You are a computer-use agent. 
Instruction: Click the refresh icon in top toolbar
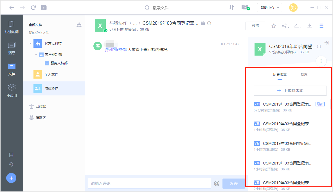coord(33,7)
